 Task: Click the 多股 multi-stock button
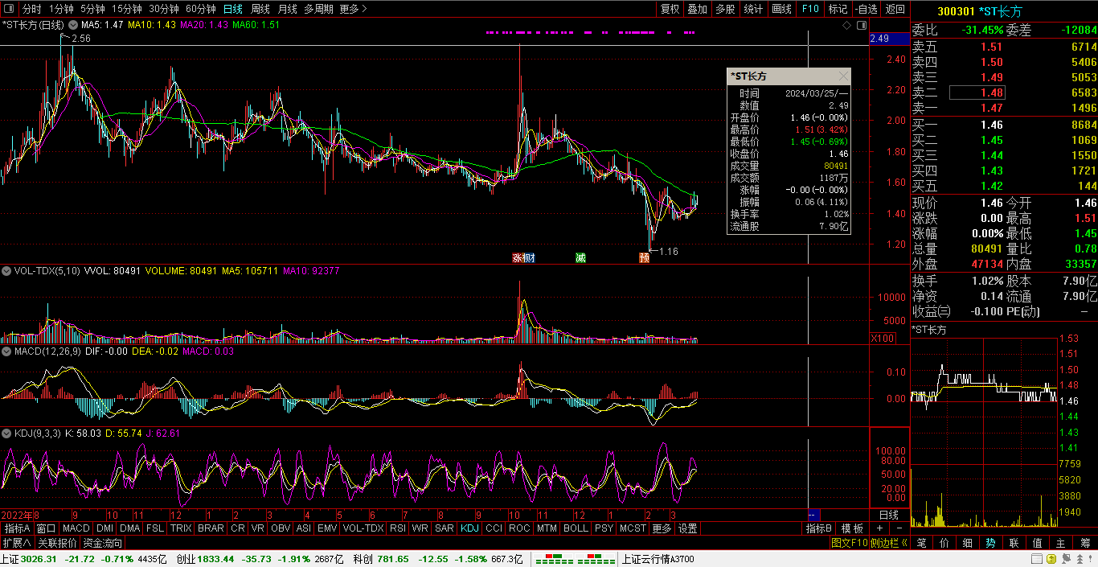[725, 9]
